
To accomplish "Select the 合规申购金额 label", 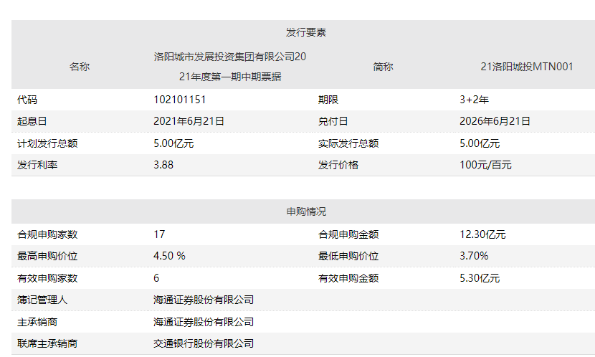I will point(348,234).
